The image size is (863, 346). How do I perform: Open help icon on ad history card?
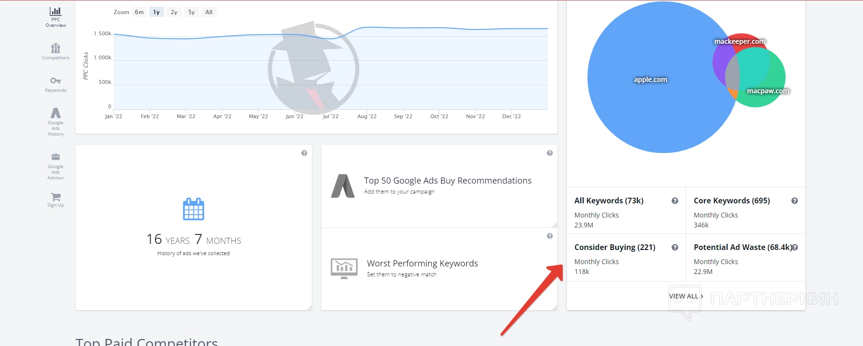[304, 153]
